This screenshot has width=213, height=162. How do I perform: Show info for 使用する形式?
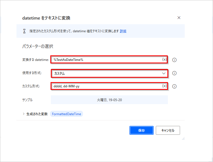click(174, 73)
